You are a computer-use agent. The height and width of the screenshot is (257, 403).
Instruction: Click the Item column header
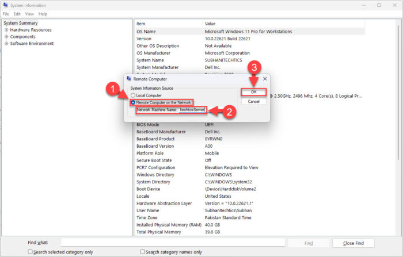(x=168, y=24)
